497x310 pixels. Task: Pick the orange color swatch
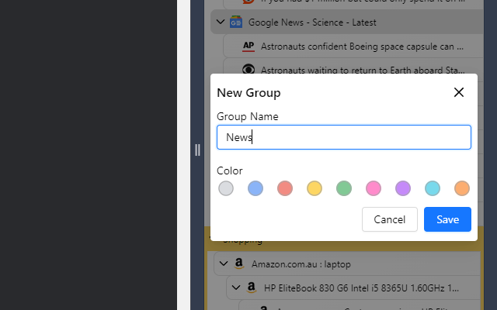click(x=462, y=188)
